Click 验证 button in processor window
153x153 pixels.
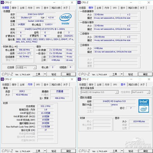click(x=54, y=74)
